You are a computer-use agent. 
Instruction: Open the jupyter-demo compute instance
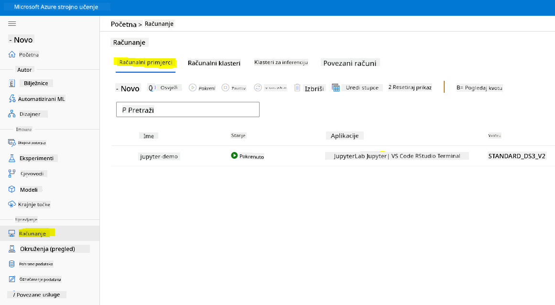tap(159, 156)
